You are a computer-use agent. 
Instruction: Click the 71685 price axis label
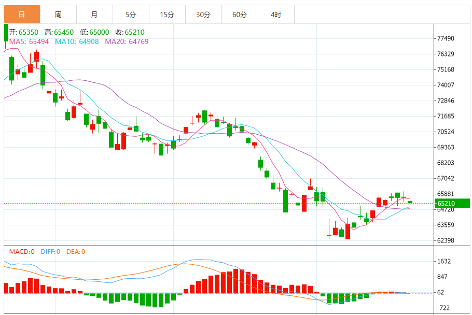(446, 116)
